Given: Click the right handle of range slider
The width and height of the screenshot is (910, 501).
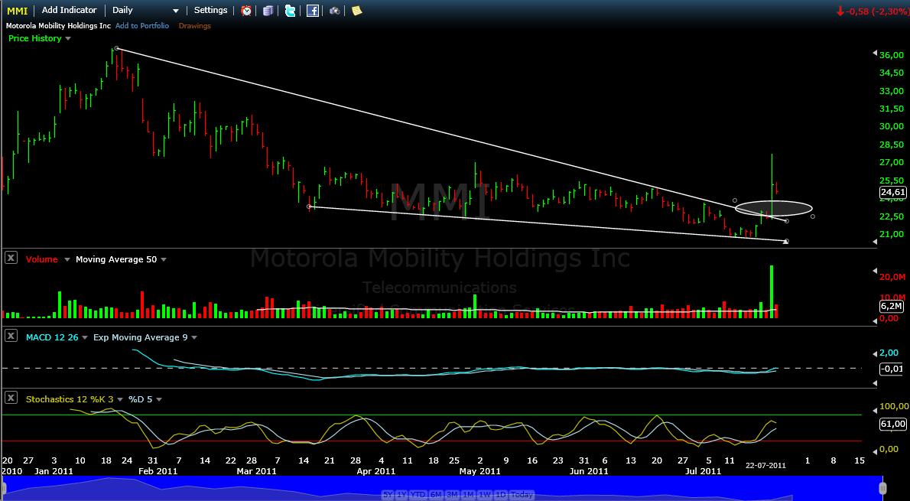Looking at the screenshot, I should point(883,488).
